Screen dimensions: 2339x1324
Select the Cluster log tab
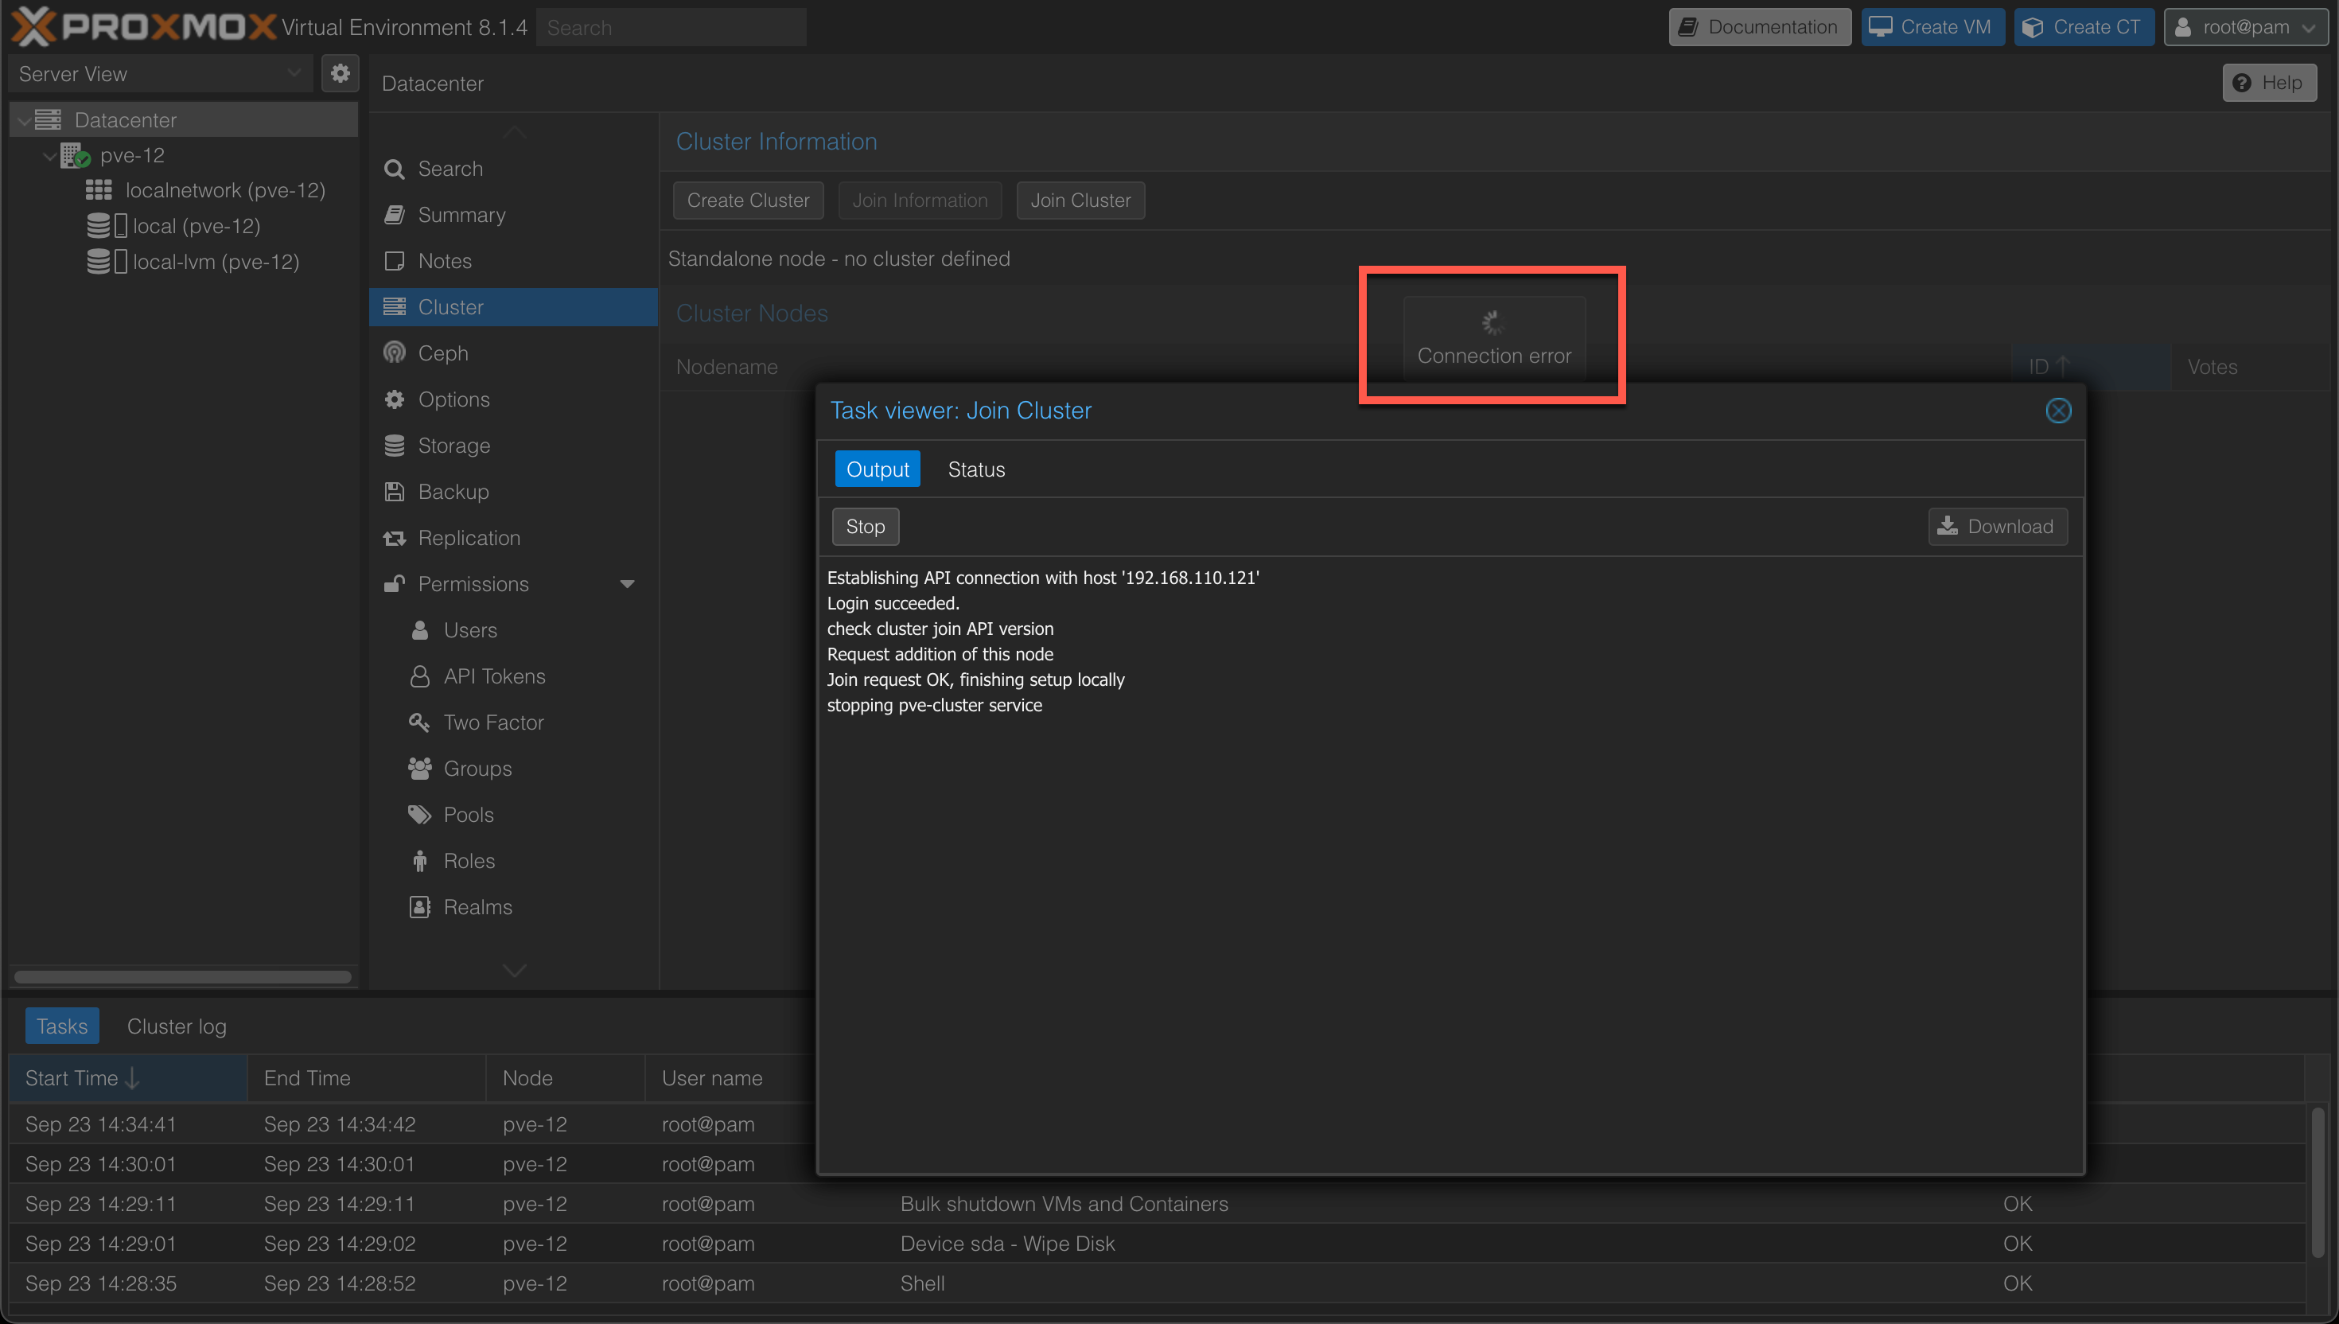click(177, 1026)
